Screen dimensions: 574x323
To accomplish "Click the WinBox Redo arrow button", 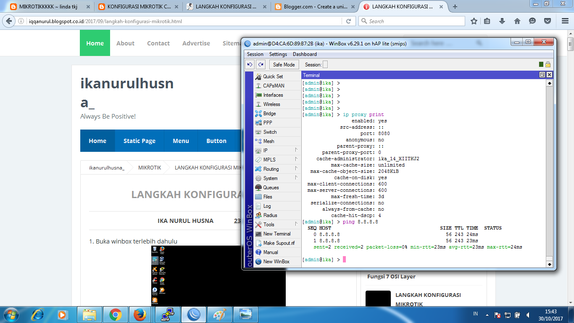I will (x=261, y=64).
